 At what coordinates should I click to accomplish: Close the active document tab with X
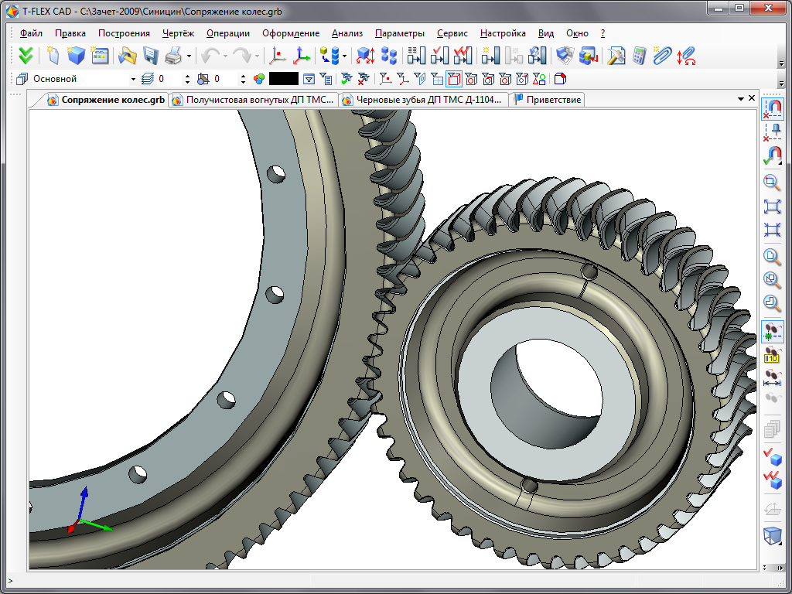click(x=752, y=98)
